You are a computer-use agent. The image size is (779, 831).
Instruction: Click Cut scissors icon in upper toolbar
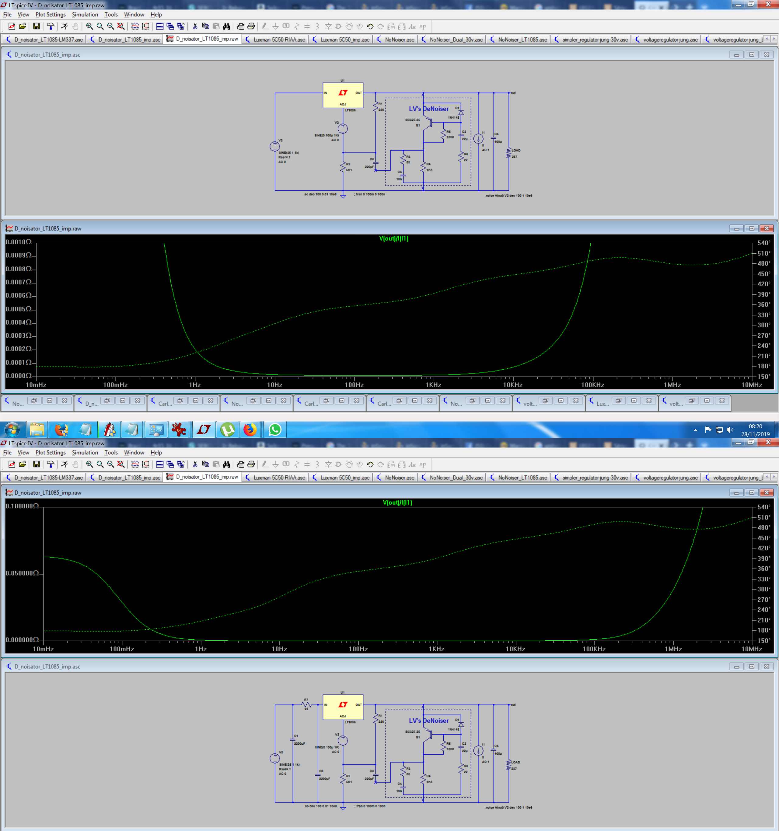pos(195,26)
